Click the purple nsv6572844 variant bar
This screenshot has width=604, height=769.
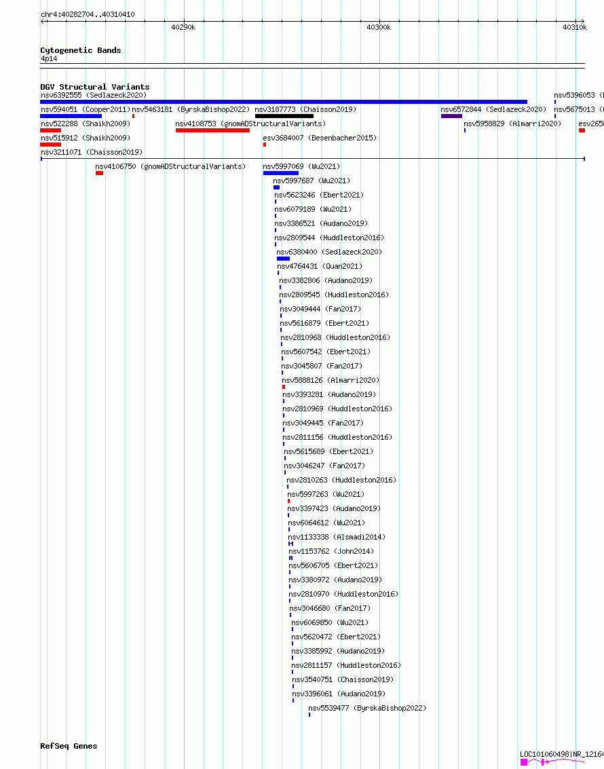451,116
